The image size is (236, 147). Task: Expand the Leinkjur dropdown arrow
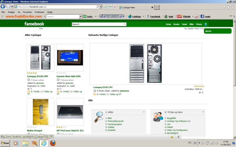(143, 16)
